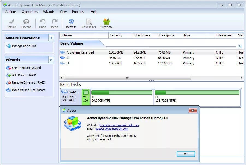Screen dimensions: 246x165
Task: Click the Add Drive to RAID icon
Action: point(8,75)
